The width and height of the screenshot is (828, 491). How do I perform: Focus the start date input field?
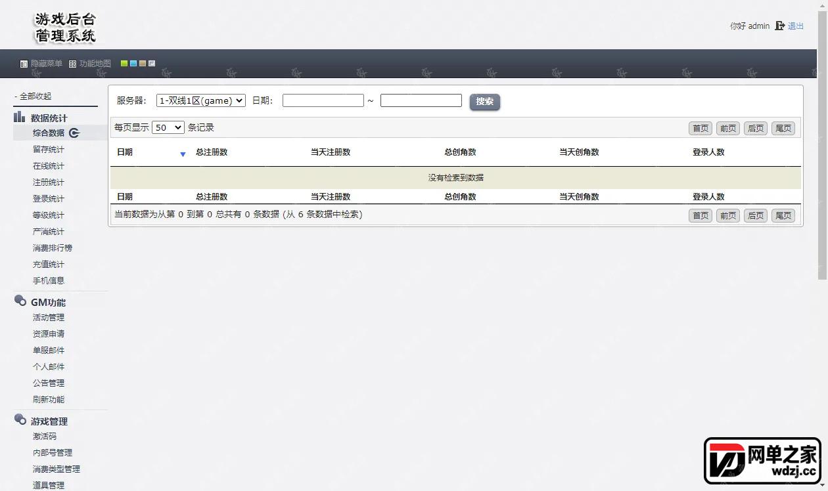[x=323, y=100]
